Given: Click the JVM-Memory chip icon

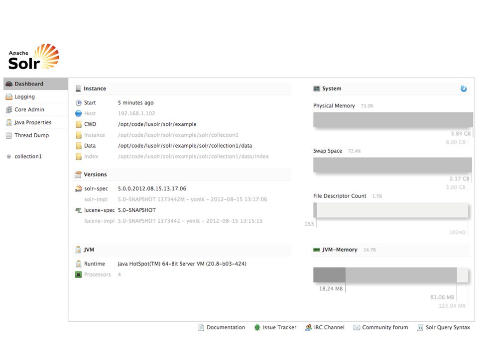Looking at the screenshot, I should point(317,250).
